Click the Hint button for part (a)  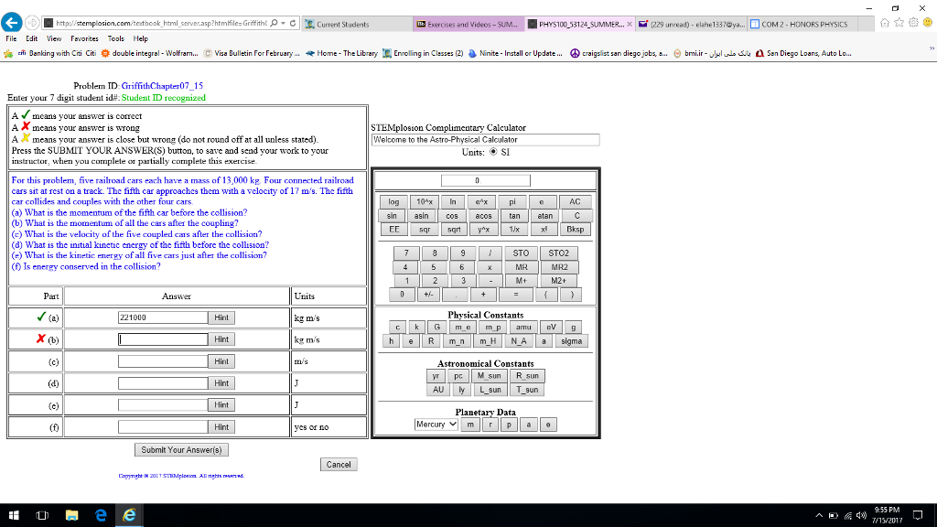(x=221, y=317)
